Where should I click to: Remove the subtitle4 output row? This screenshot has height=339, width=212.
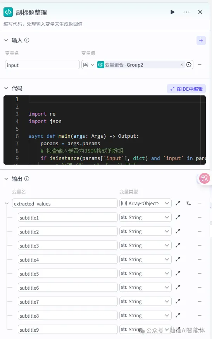coord(200,259)
